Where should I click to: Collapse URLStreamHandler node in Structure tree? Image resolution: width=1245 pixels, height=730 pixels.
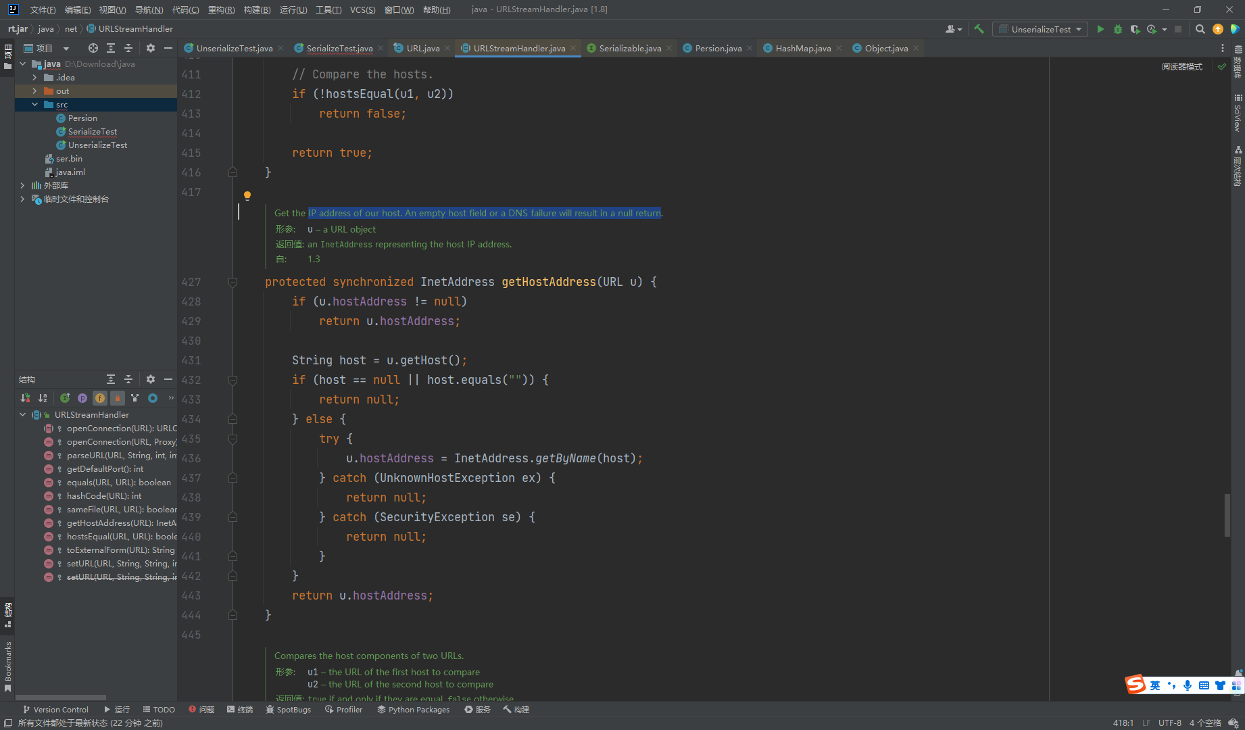coord(22,414)
